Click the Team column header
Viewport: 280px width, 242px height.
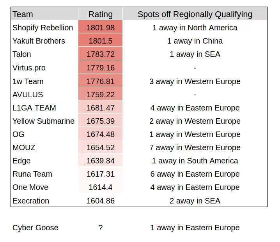(x=23, y=14)
